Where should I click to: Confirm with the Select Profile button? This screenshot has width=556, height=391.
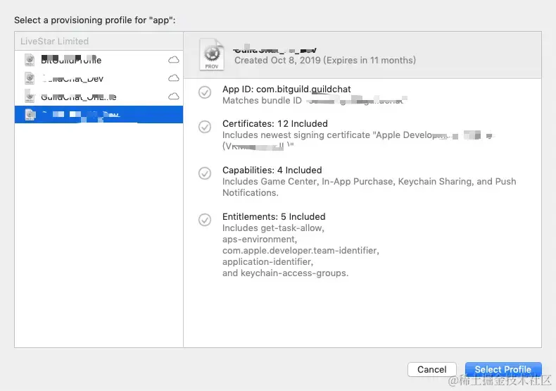[x=503, y=369]
